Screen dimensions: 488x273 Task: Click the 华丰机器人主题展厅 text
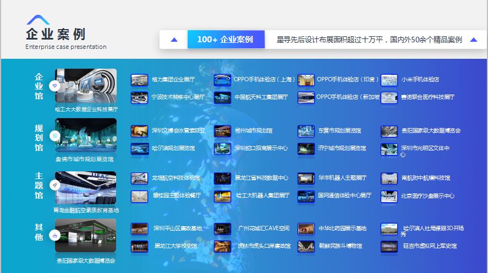coord(342,178)
